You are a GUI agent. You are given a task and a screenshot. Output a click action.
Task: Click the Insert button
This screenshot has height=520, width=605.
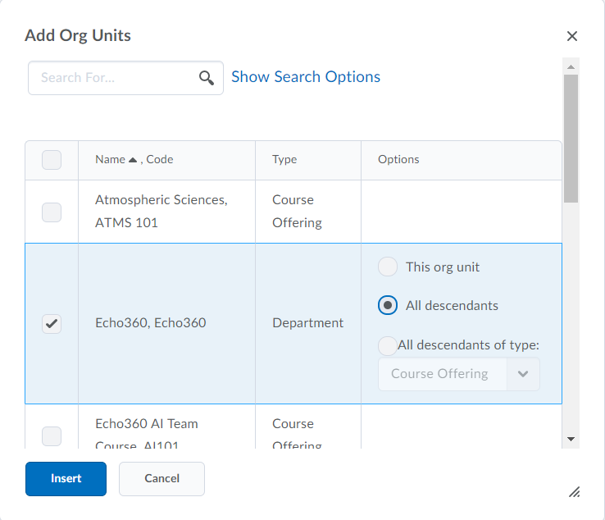click(66, 479)
